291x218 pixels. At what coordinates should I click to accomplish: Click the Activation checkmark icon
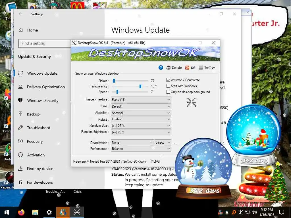(x=20, y=155)
